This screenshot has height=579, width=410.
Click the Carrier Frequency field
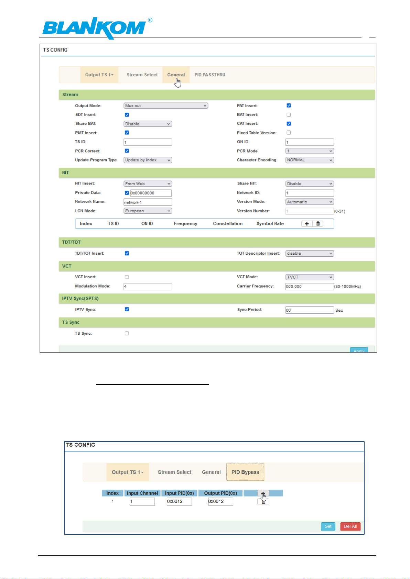click(x=310, y=287)
